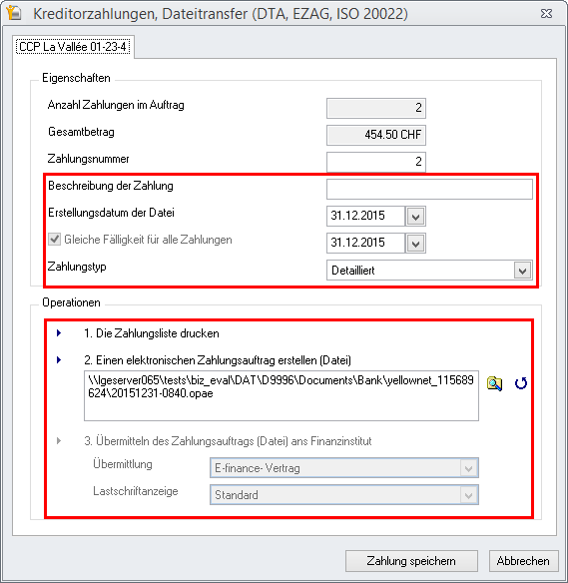Viewport: 568px width, 583px height.
Task: Click the arrow beside 'Die Zahlungsliste drucken'
Action: (x=59, y=332)
